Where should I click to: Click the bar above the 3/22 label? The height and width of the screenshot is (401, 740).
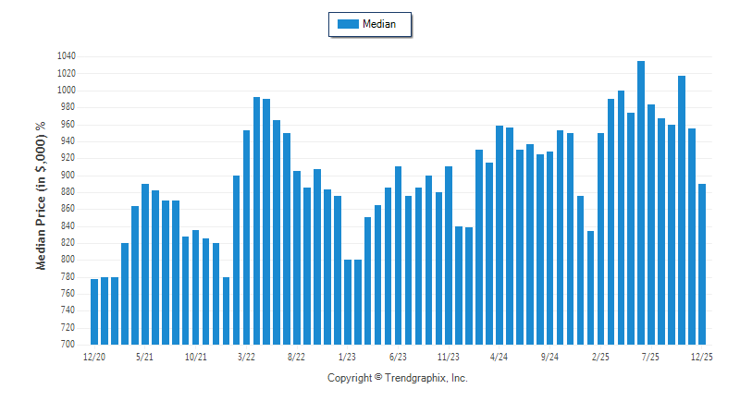tap(246, 237)
